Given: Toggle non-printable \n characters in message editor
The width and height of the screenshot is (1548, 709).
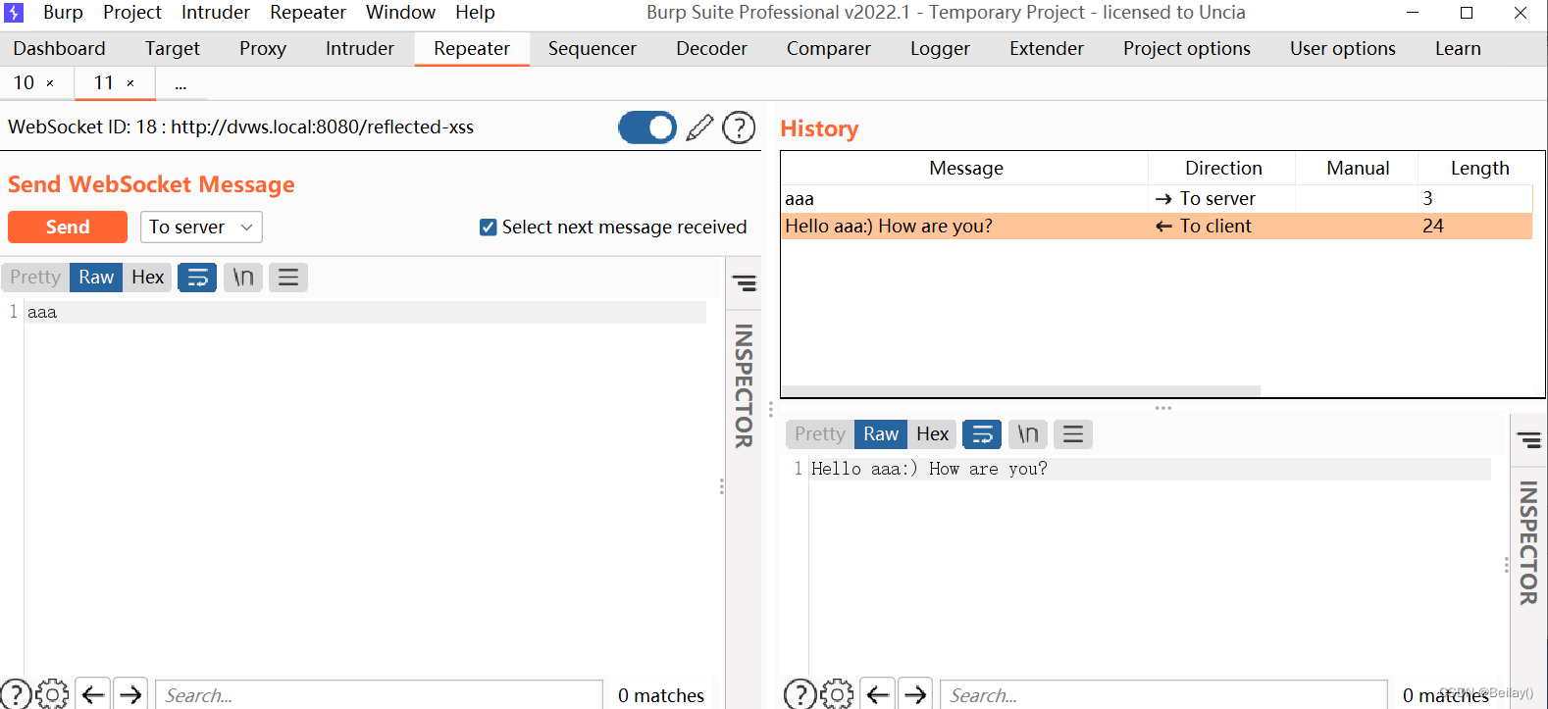Looking at the screenshot, I should [x=243, y=278].
